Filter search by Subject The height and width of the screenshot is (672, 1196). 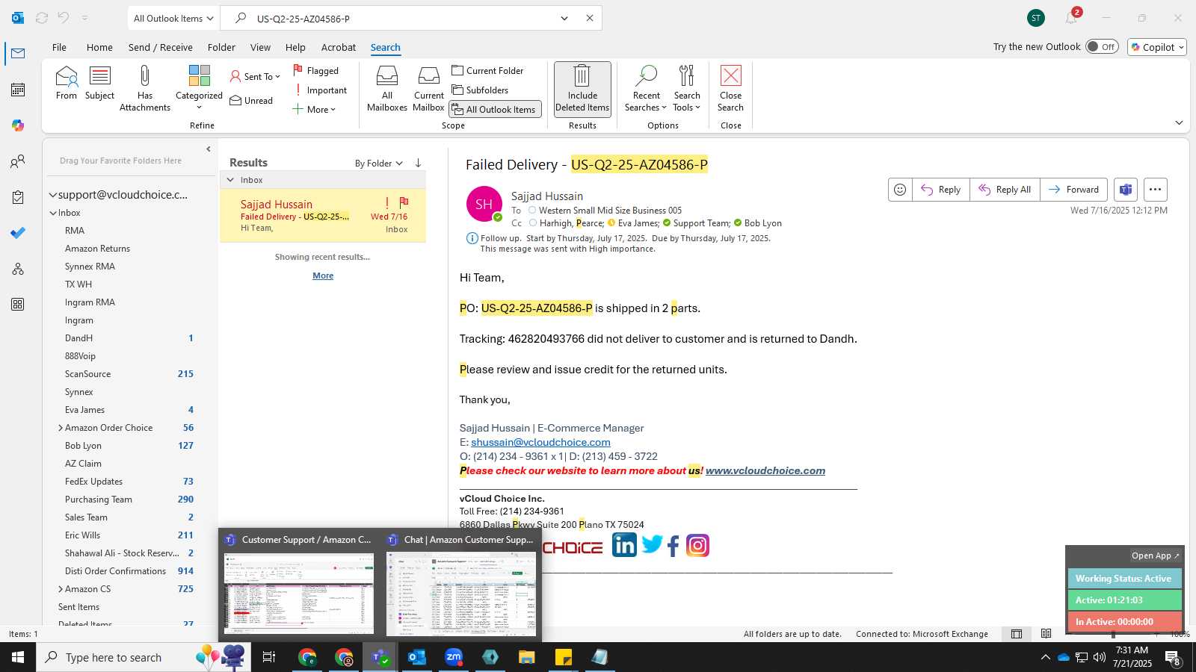pos(99,83)
